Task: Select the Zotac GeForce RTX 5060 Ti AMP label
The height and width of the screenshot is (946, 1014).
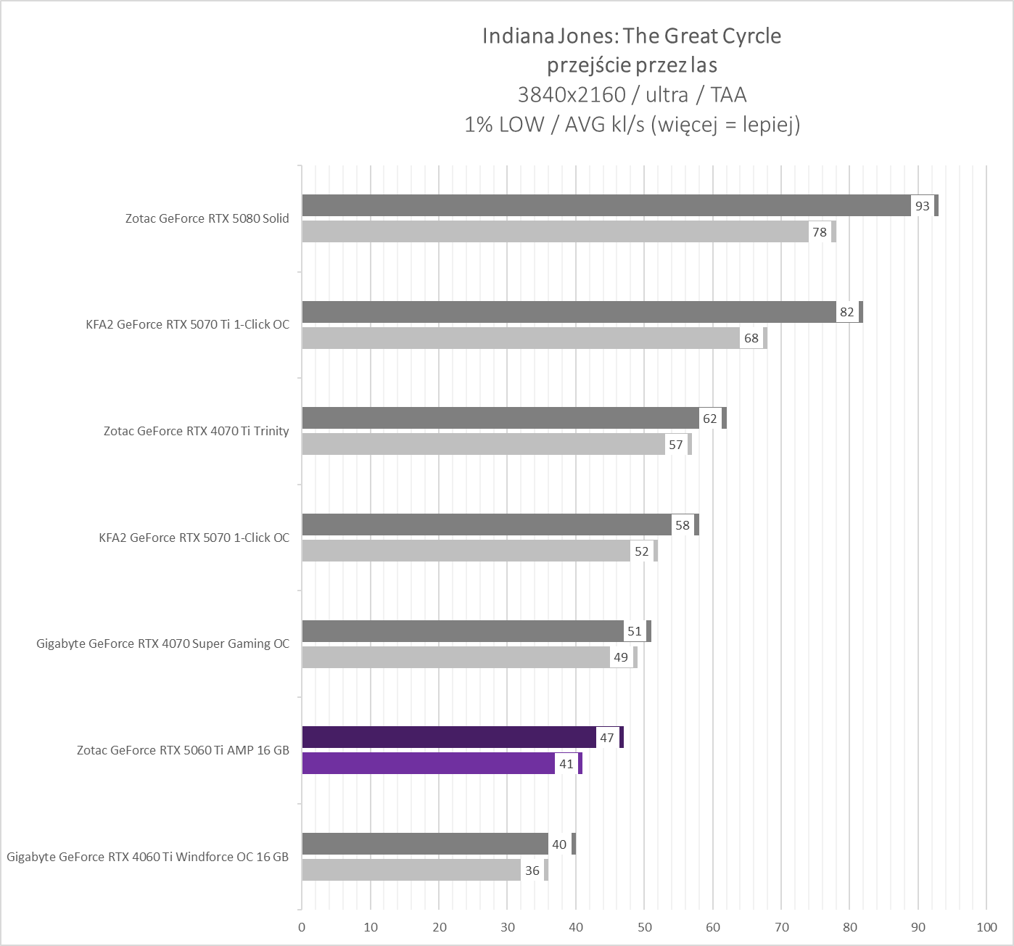Action: point(183,750)
